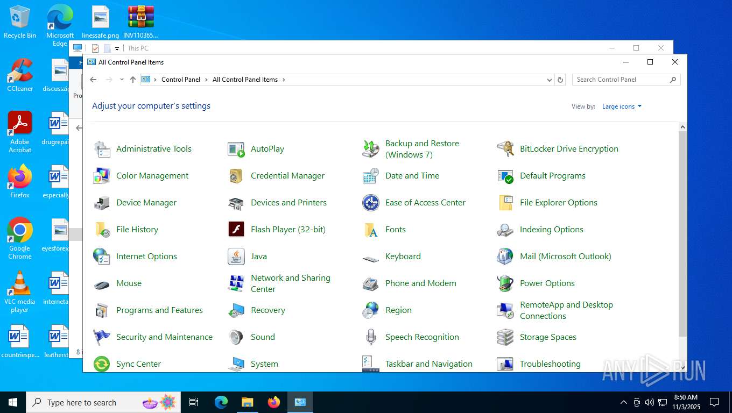Click the Control Panel vertical scrollbar thumb
The height and width of the screenshot is (413, 732).
click(x=682, y=234)
